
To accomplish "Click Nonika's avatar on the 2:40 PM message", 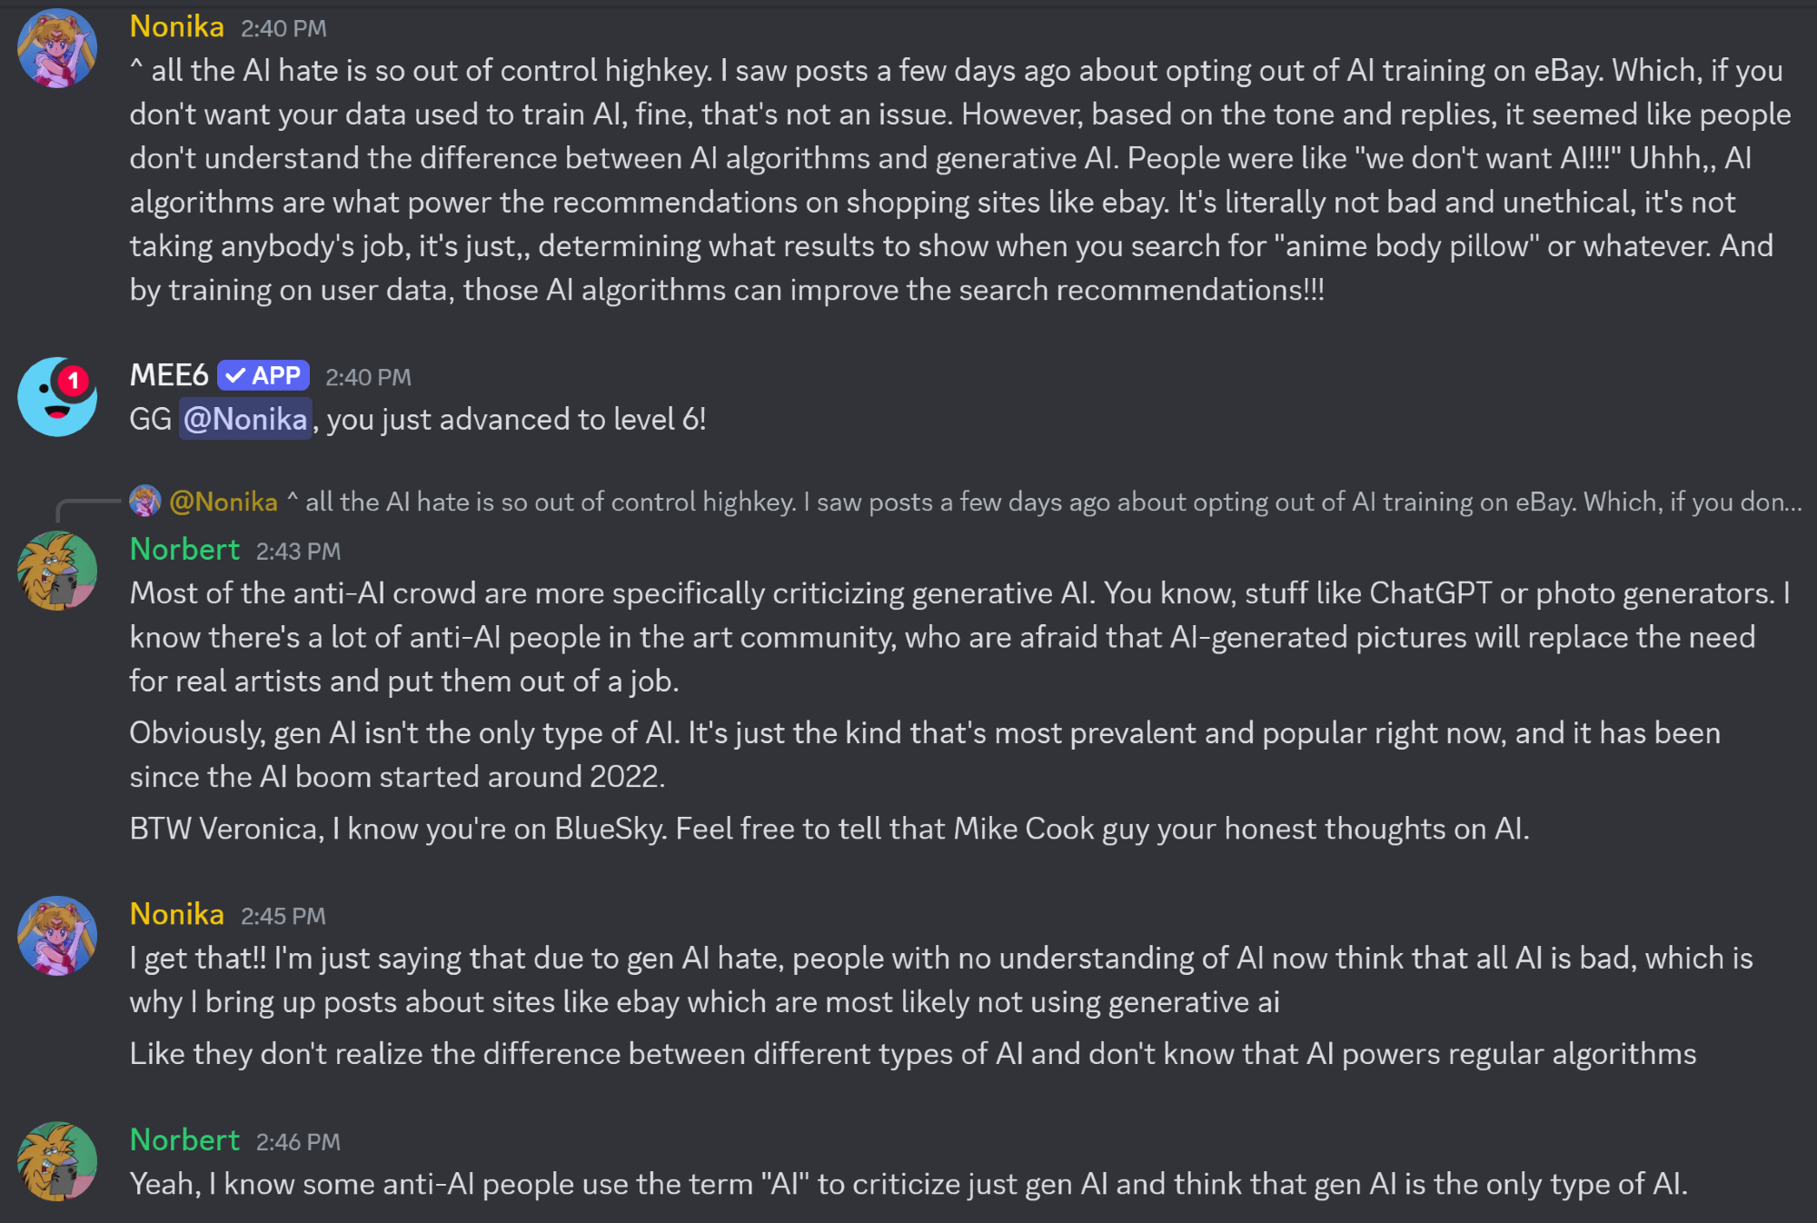I will click(x=57, y=48).
